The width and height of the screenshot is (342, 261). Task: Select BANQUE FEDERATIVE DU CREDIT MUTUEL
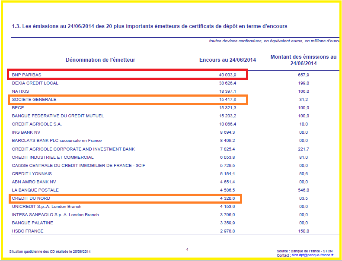click(x=58, y=116)
